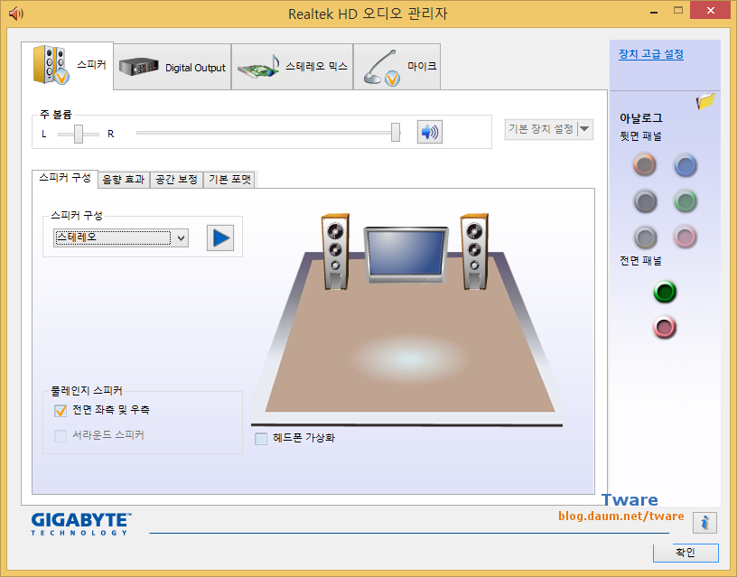Open the 스테레오 speaker configuration dropdown

tap(121, 237)
